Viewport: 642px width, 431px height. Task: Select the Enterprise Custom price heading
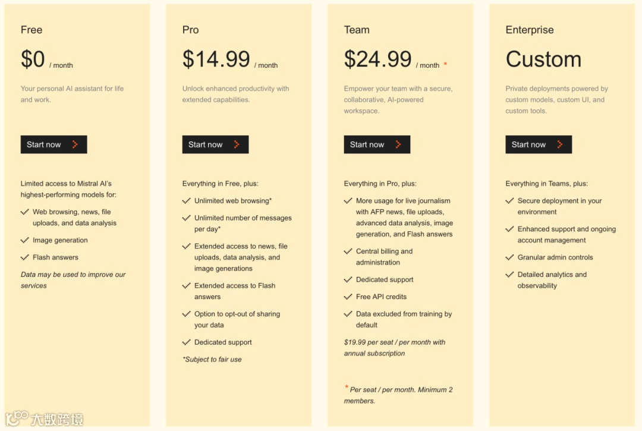[543, 59]
